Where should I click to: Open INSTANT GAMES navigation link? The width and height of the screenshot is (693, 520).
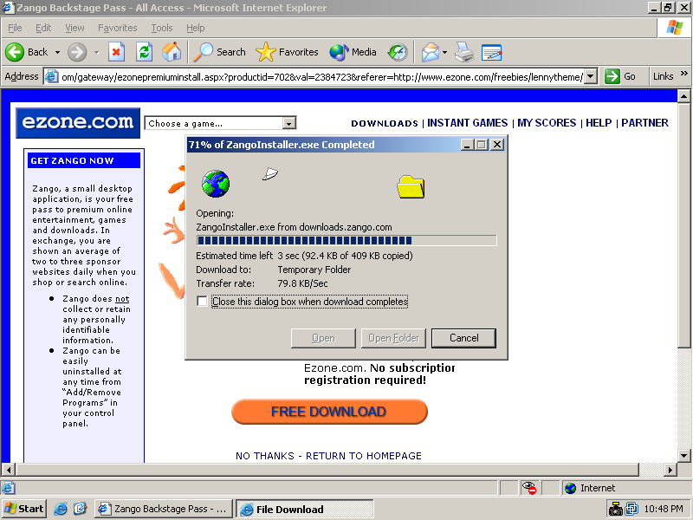(467, 123)
